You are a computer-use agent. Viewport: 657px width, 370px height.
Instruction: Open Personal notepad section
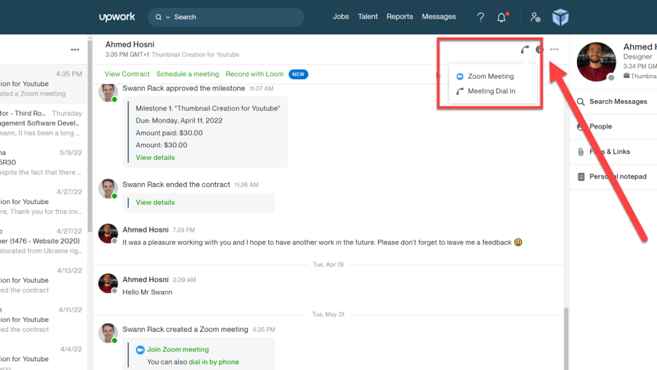pyautogui.click(x=614, y=177)
